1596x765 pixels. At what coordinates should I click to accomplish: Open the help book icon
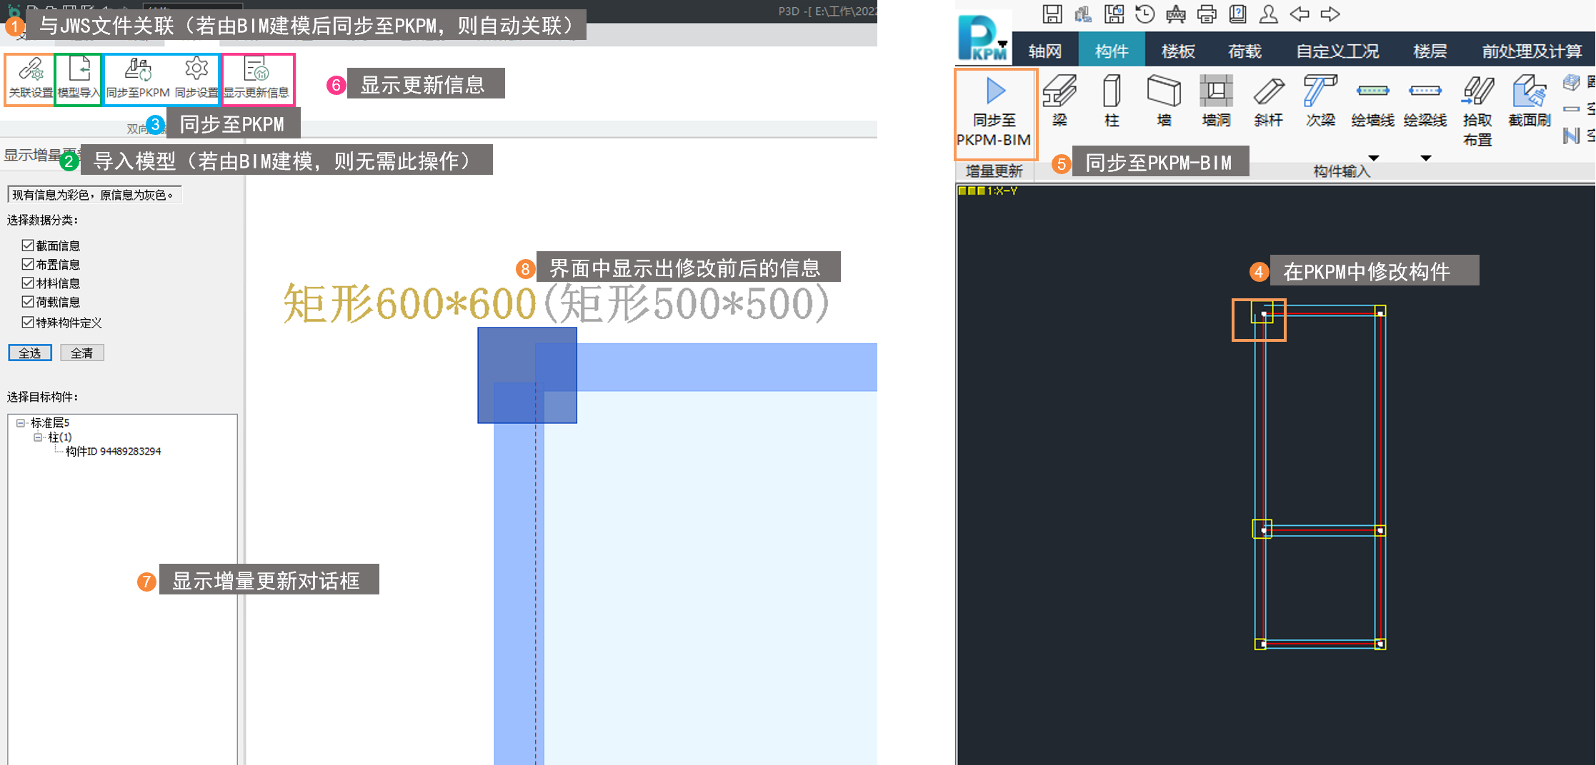pos(1237,14)
